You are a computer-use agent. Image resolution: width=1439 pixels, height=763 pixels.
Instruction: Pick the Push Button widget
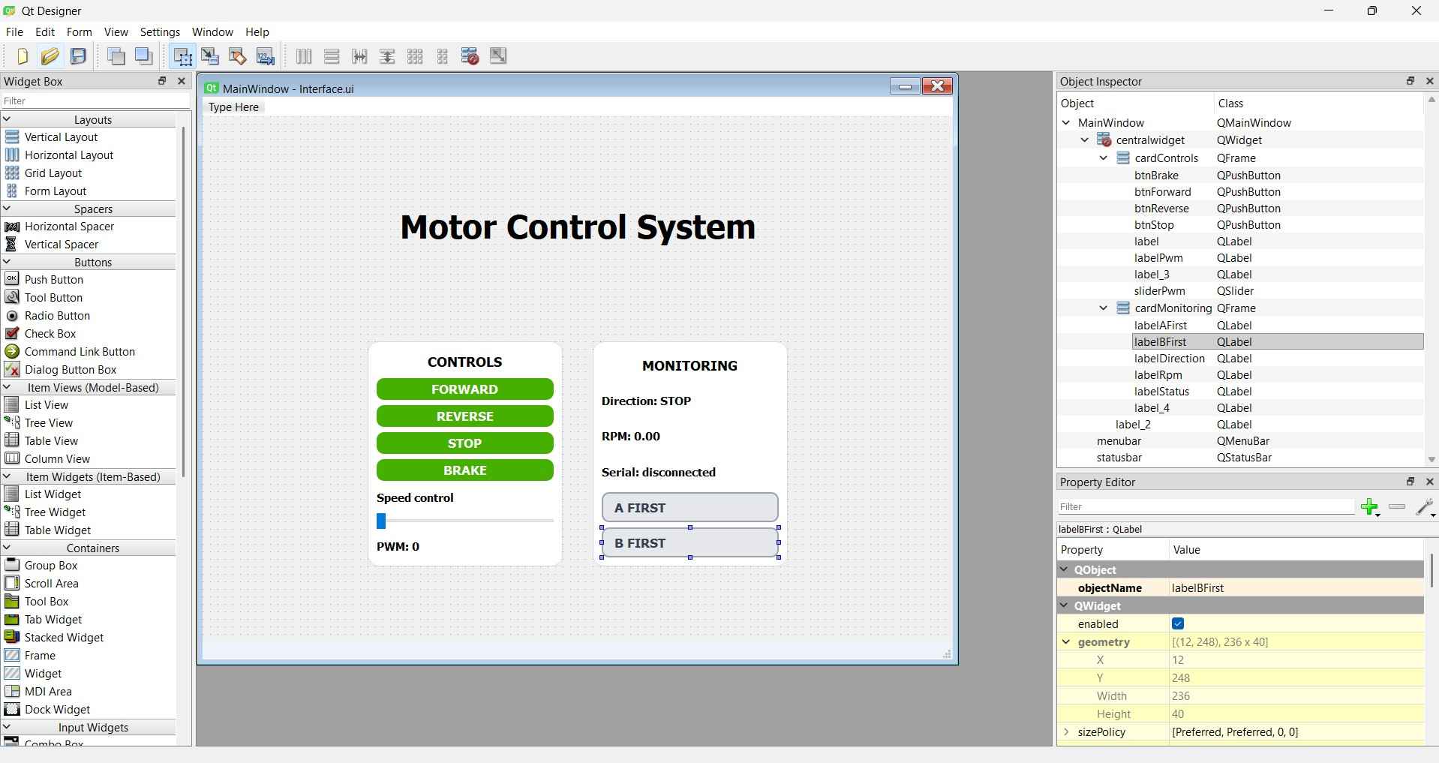pyautogui.click(x=54, y=280)
